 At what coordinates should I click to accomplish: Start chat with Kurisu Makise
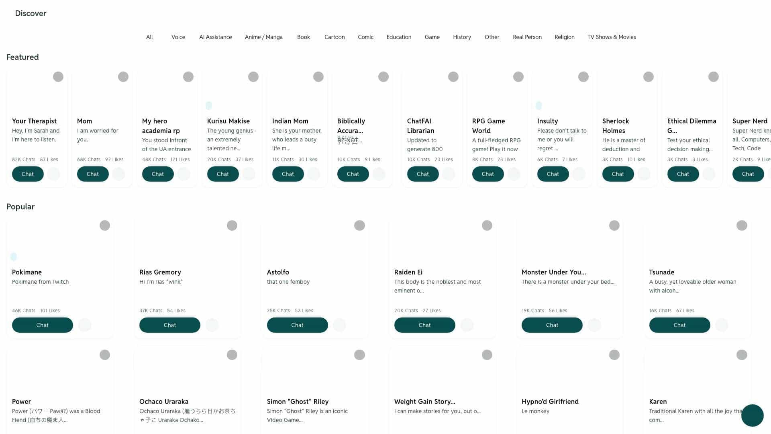coord(222,174)
